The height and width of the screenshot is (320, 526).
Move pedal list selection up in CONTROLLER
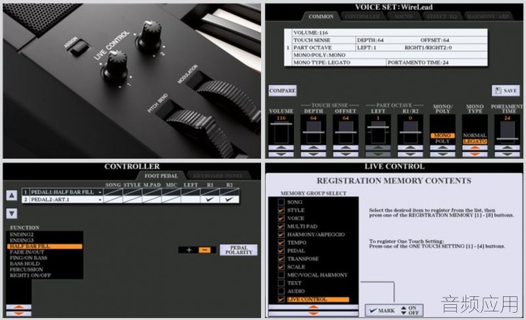coord(12,195)
